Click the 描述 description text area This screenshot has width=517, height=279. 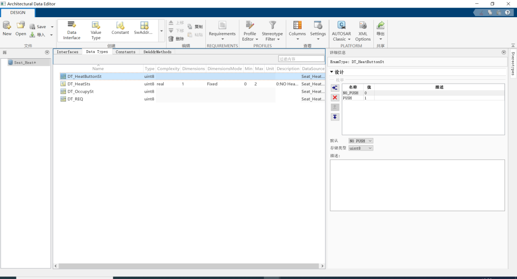[417, 185]
